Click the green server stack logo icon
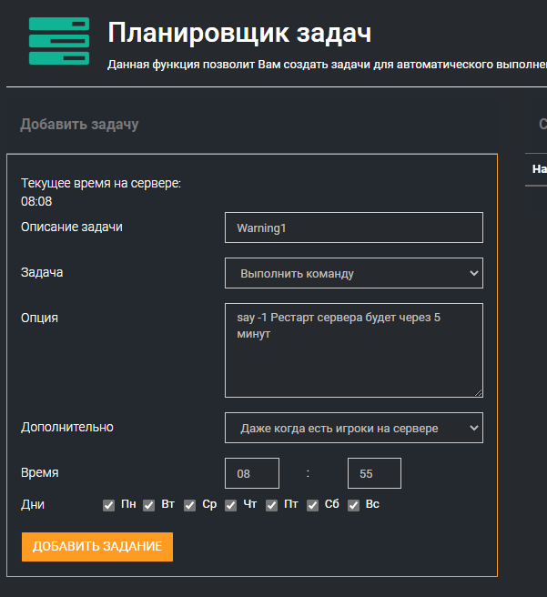 59,41
